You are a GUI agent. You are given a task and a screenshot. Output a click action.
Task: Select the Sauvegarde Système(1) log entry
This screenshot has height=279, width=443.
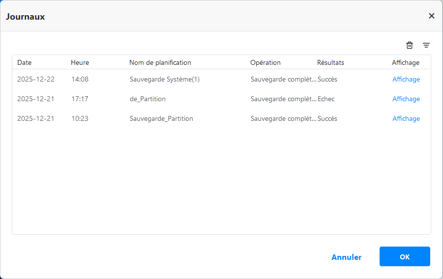click(x=164, y=79)
